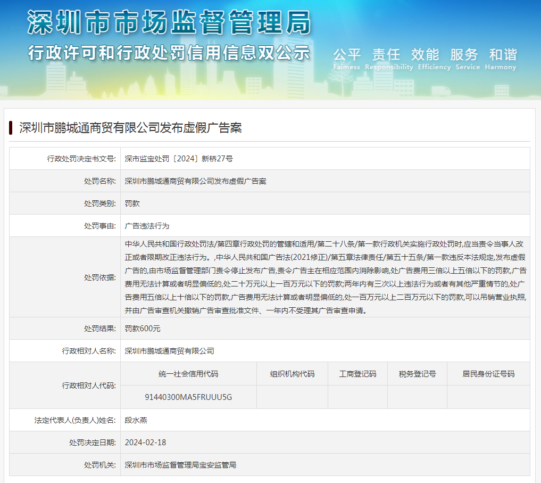The image size is (541, 483).
Task: Click the 处罚类别 label
Action: pyautogui.click(x=100, y=203)
